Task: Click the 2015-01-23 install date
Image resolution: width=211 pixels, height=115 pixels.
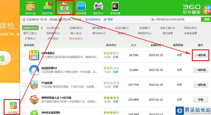Action: (x=156, y=100)
